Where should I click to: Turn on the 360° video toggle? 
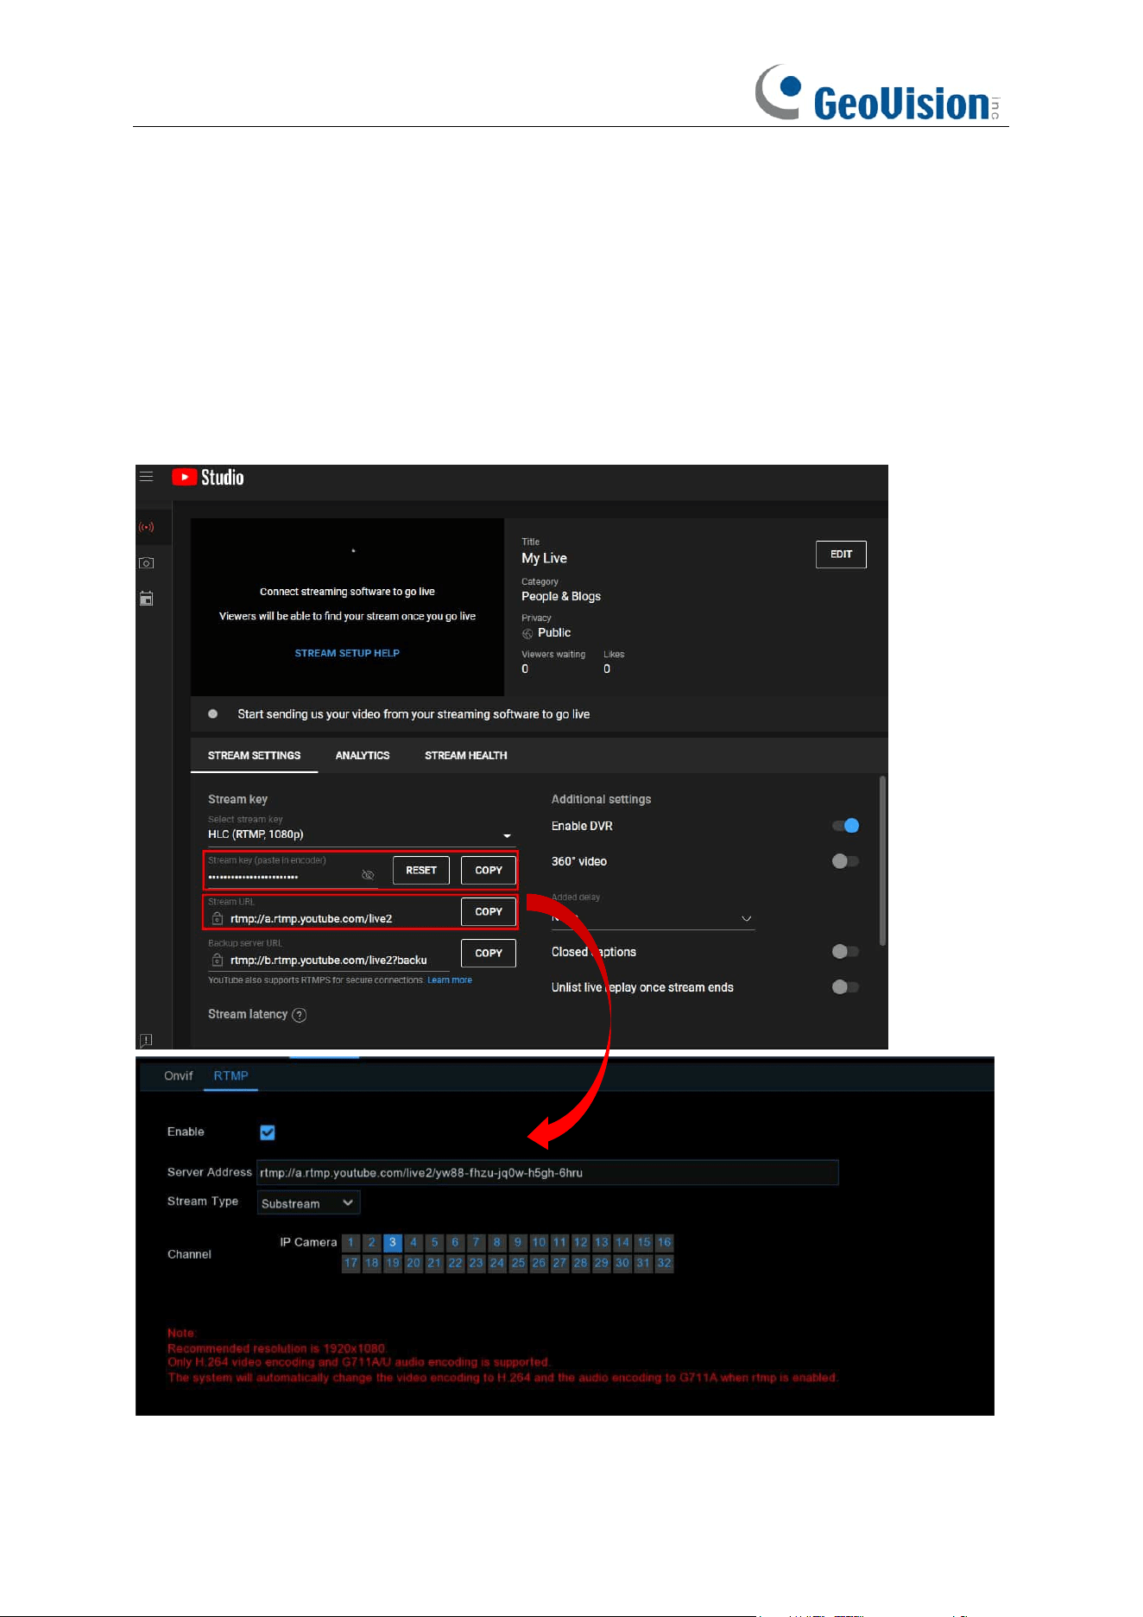coord(846,861)
